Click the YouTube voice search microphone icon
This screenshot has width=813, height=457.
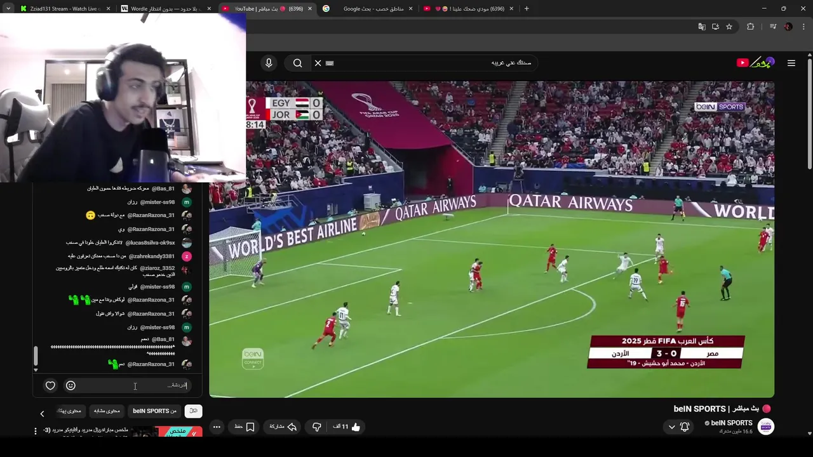pyautogui.click(x=269, y=63)
